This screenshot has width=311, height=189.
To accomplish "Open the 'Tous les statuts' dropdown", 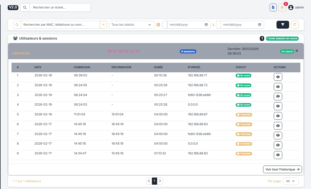I will pyautogui.click(x=131, y=25).
